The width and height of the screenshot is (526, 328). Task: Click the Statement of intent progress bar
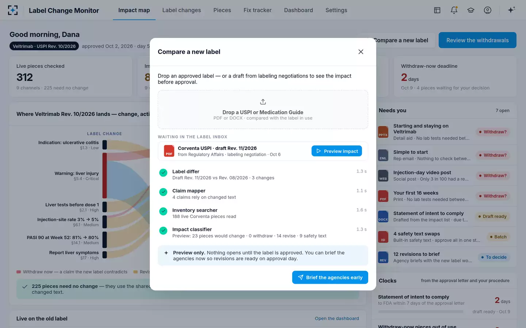(x=421, y=312)
